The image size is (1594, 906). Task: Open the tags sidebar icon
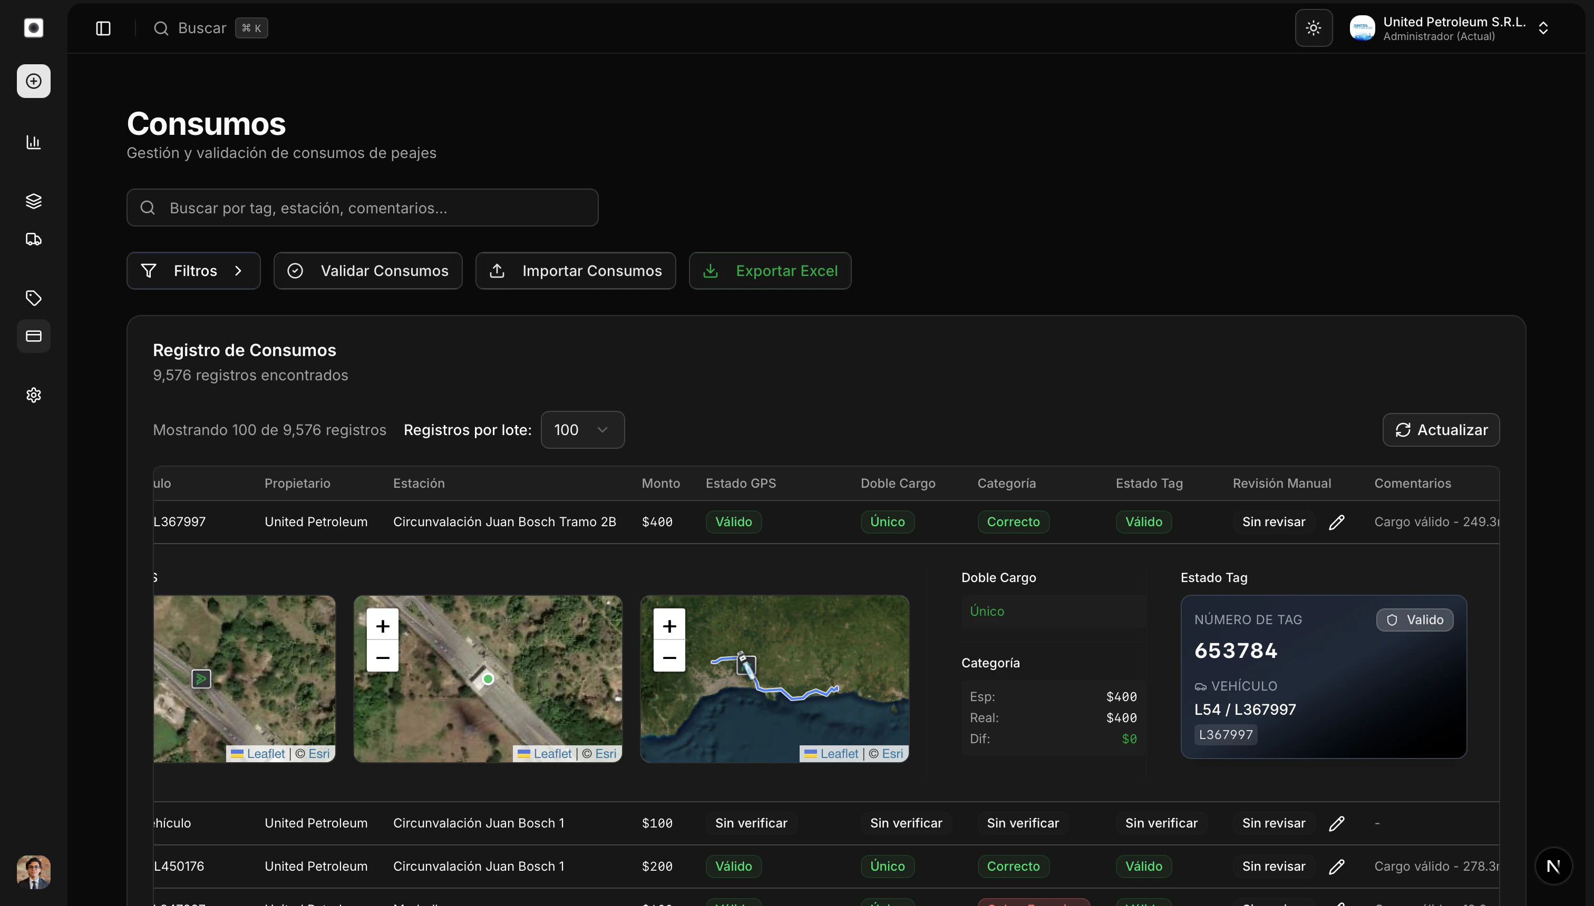pyautogui.click(x=34, y=298)
